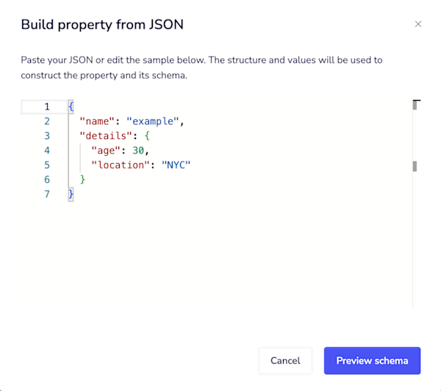The height and width of the screenshot is (391, 441).
Task: Click the number 30 value
Action: (x=138, y=151)
